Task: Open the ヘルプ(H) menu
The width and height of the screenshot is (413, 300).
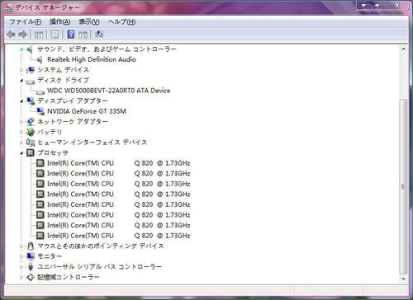Action: coord(121,21)
